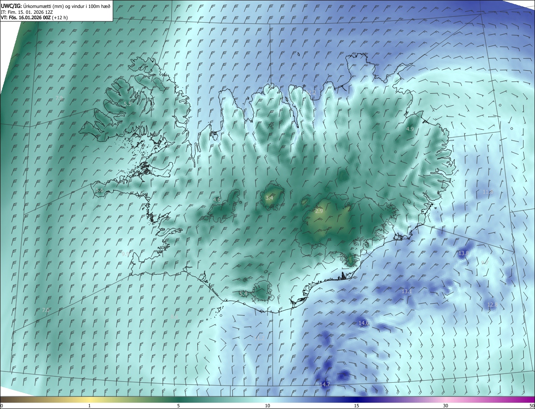This screenshot has width=535, height=409.
Task: Click the 5.4 value label on the south coast
Action: point(243,294)
